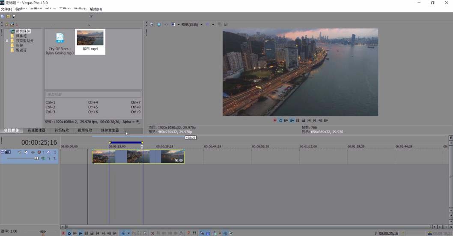
Task: Stop playback in the timeline transport bar
Action: [92, 233]
